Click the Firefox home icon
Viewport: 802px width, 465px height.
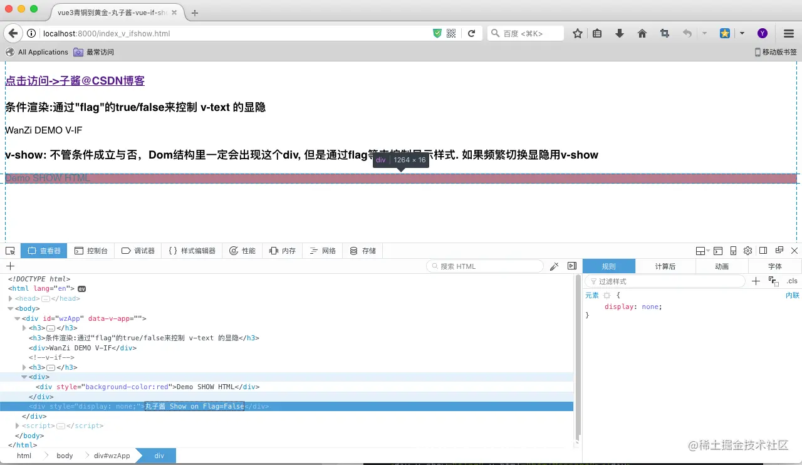pyautogui.click(x=642, y=33)
